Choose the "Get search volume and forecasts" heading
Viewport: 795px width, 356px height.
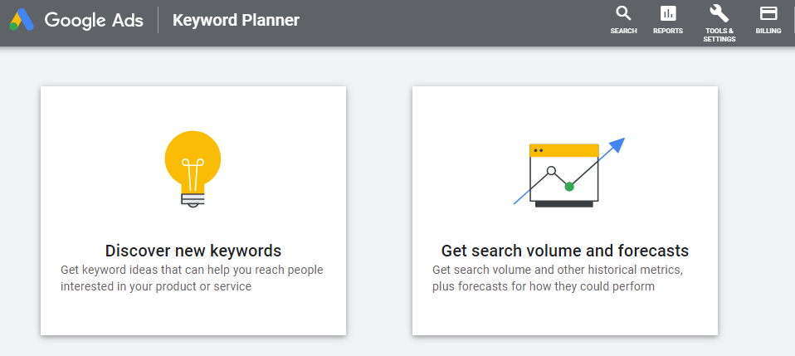565,251
